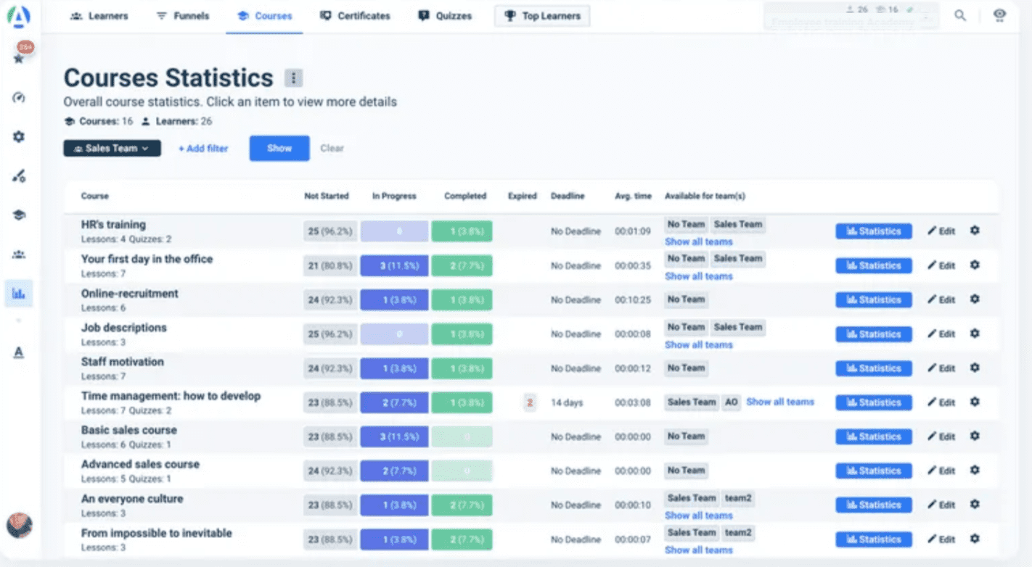
Task: Open Statistics for HR's training
Action: (874, 231)
